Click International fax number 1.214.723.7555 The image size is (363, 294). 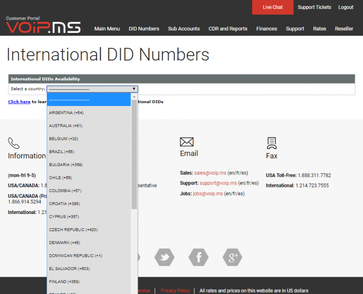point(312,186)
